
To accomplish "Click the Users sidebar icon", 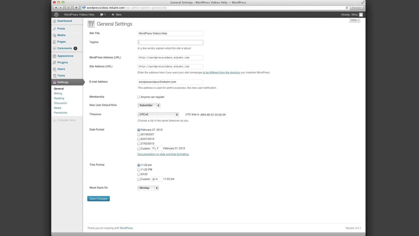I will click(x=55, y=69).
